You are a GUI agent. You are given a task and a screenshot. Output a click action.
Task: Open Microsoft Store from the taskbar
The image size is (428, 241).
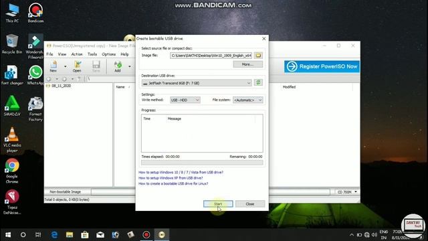85,235
